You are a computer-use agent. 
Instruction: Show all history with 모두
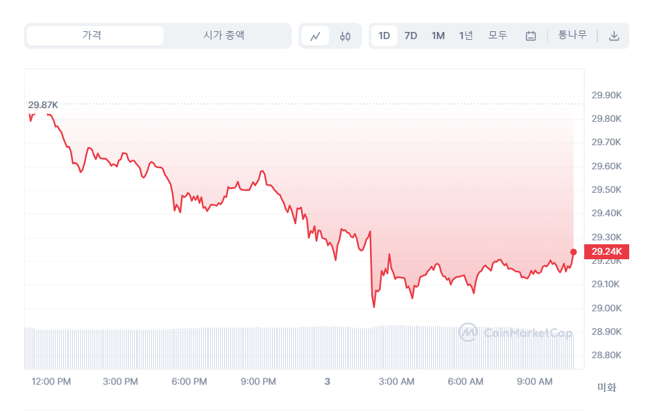(498, 36)
